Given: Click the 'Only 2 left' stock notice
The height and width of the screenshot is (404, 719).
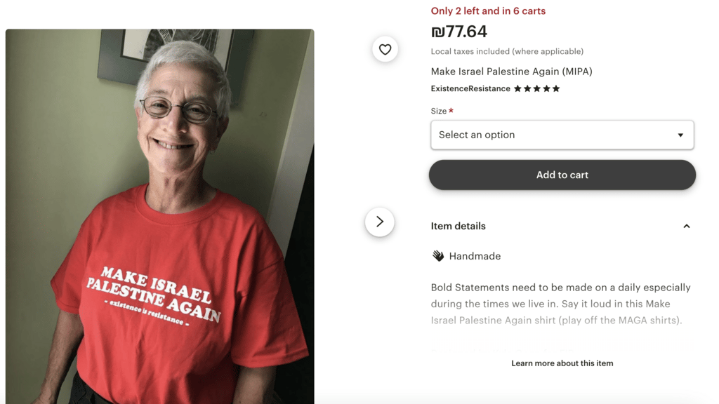Looking at the screenshot, I should [x=488, y=11].
